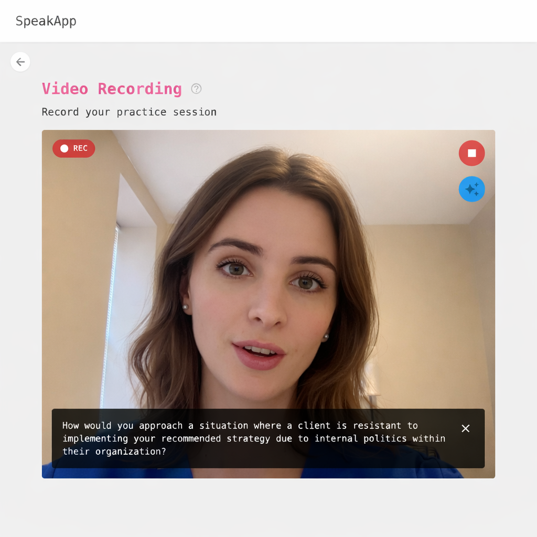The image size is (537, 537).
Task: Open the help icon beside Video Recording
Action: (196, 89)
